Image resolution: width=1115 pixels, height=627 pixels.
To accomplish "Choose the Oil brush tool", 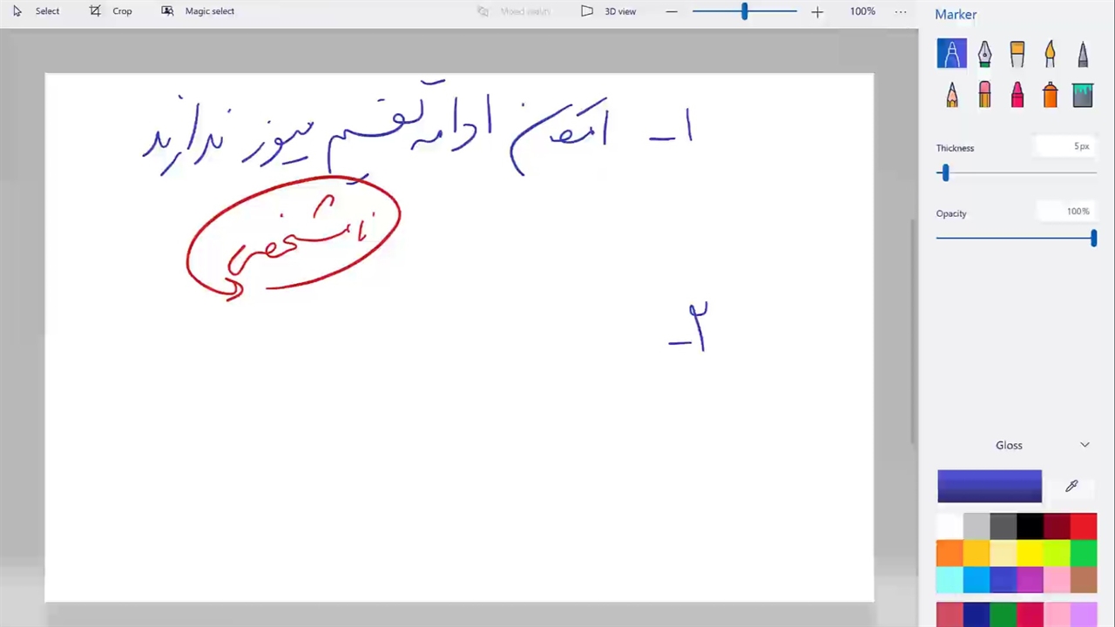I will pos(1017,54).
